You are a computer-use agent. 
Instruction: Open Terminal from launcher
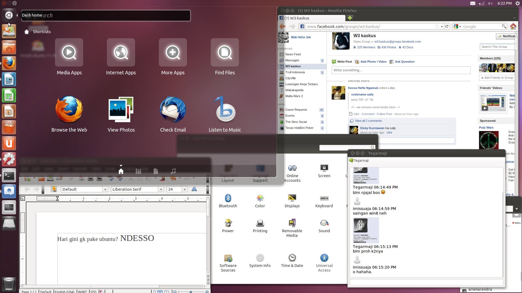click(9, 176)
